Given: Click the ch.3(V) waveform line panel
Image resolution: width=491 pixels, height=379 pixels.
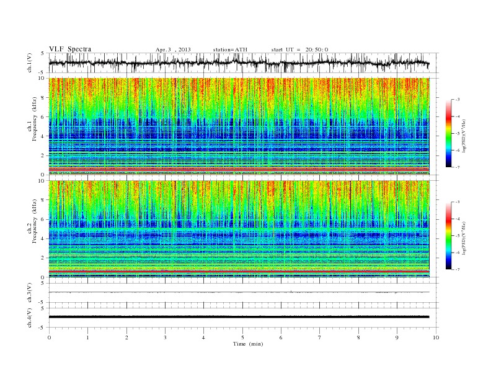Looking at the screenshot, I should [x=243, y=293].
